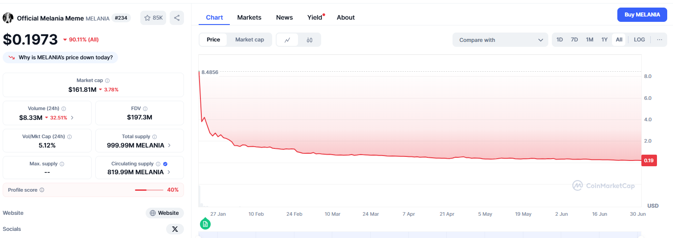
Task: Enable LOG scale on chart
Action: pos(639,40)
